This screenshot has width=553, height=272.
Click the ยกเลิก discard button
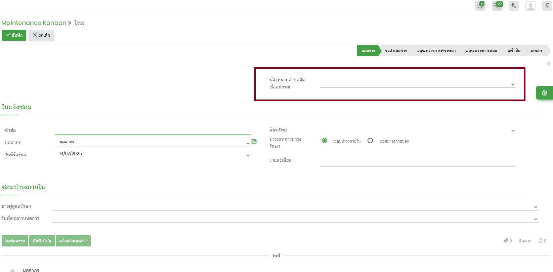coord(41,35)
